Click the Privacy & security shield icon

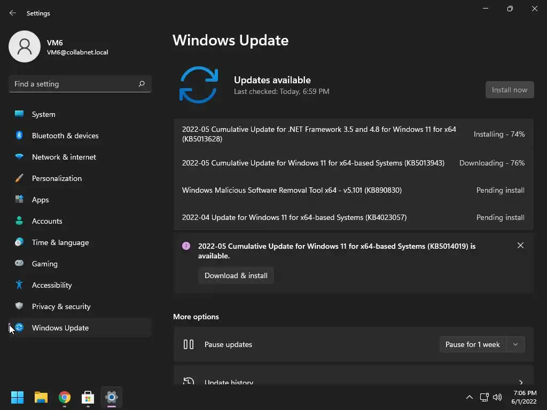[x=19, y=306]
